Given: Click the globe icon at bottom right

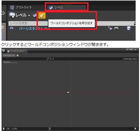Looking at the screenshot, I should coord(135,129).
